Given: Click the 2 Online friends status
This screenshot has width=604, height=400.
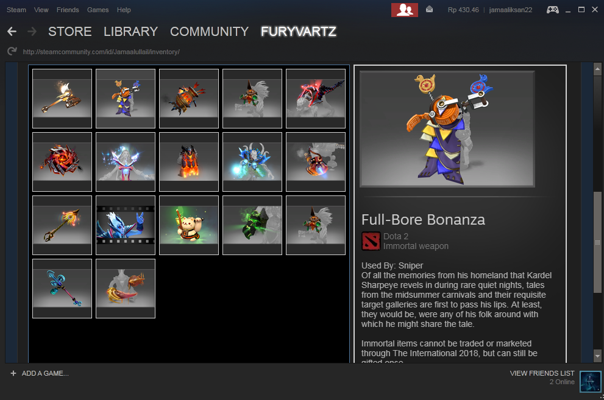Looking at the screenshot, I should 562,382.
